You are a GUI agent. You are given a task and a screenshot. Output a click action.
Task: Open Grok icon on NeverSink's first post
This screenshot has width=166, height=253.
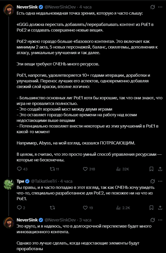pos(153,7)
